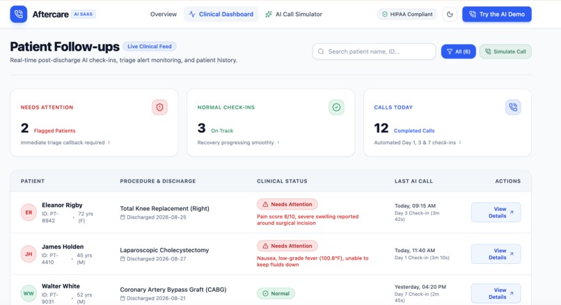Click the Simulate Call button

click(505, 52)
